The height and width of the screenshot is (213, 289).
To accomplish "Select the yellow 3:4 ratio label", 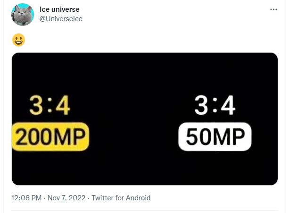I will tap(50, 107).
